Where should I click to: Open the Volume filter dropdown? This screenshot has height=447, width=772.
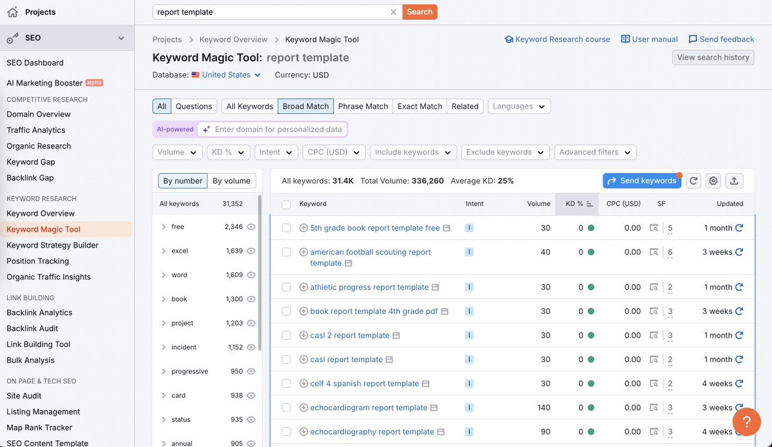tap(178, 152)
